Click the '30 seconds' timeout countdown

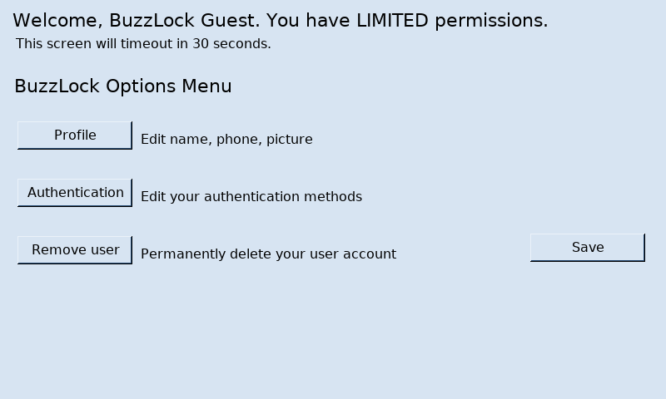[x=231, y=44]
